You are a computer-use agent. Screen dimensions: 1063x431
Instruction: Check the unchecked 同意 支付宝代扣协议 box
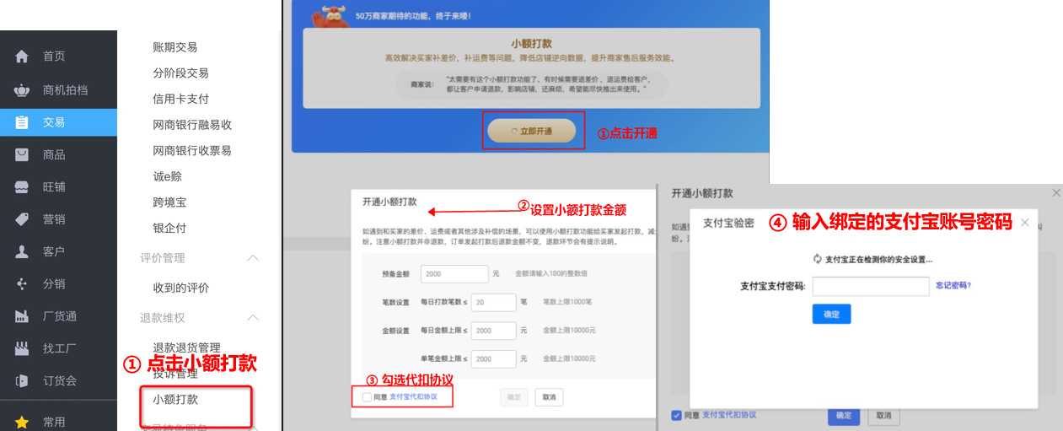[367, 396]
